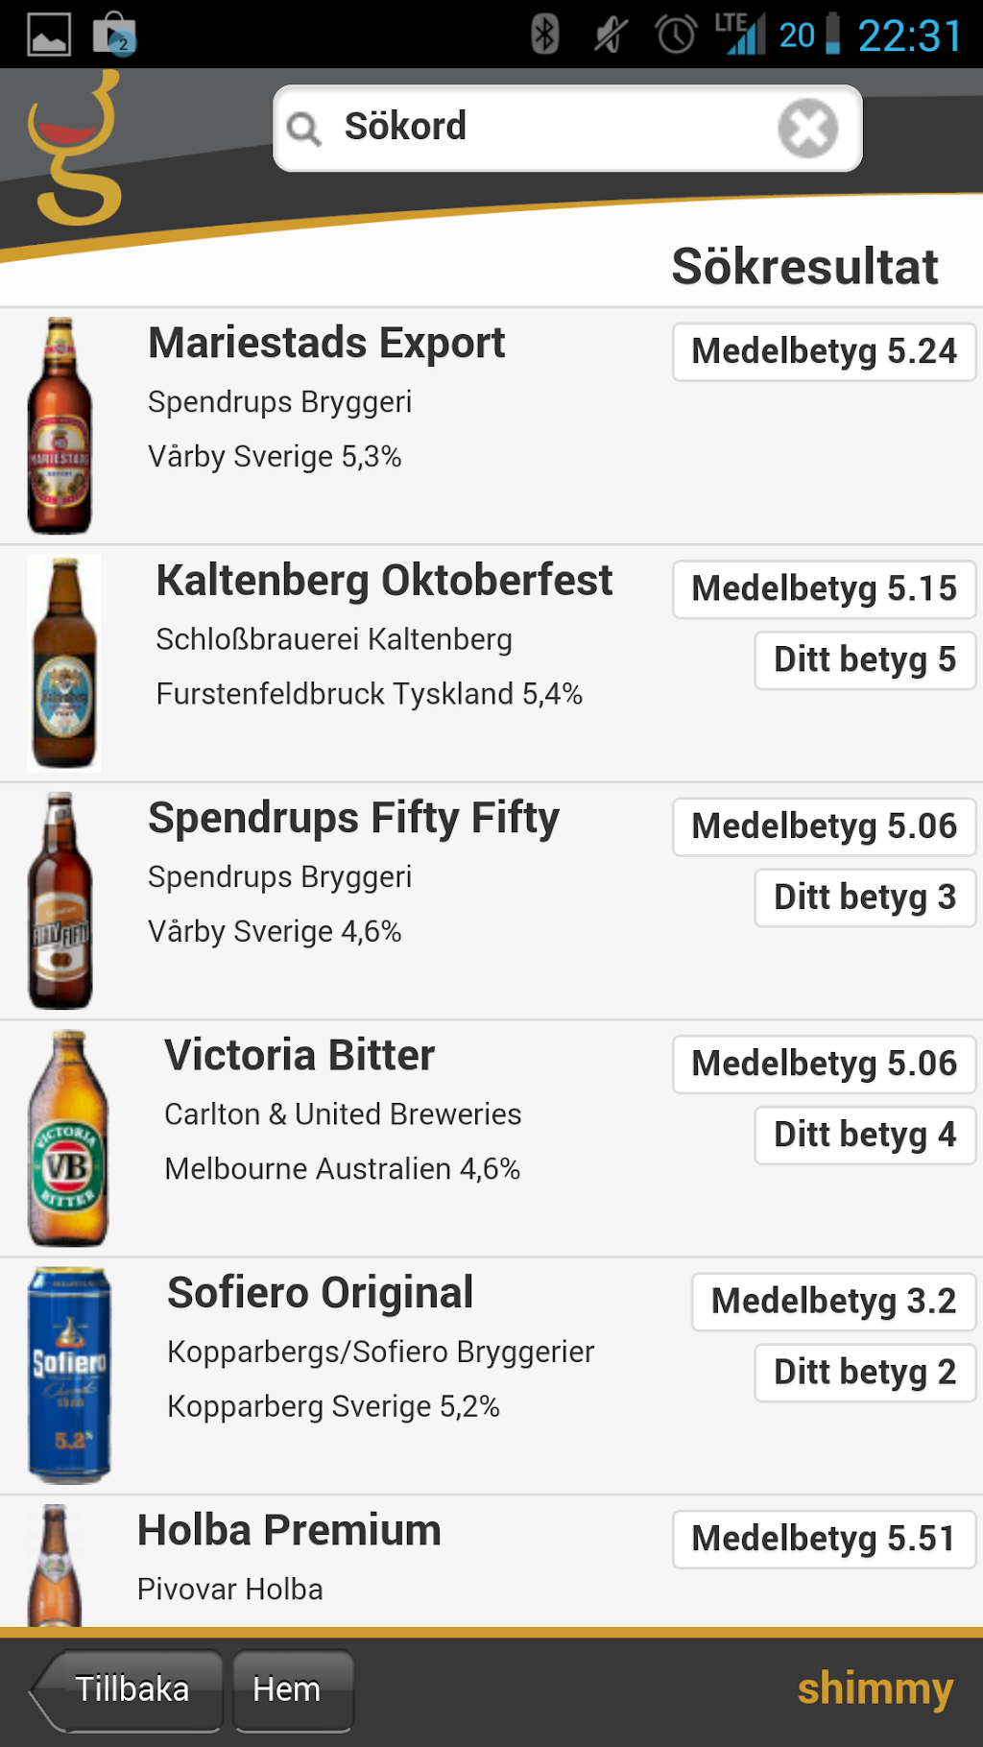Tap the alarm clock status icon
This screenshot has width=983, height=1747.
(x=676, y=36)
